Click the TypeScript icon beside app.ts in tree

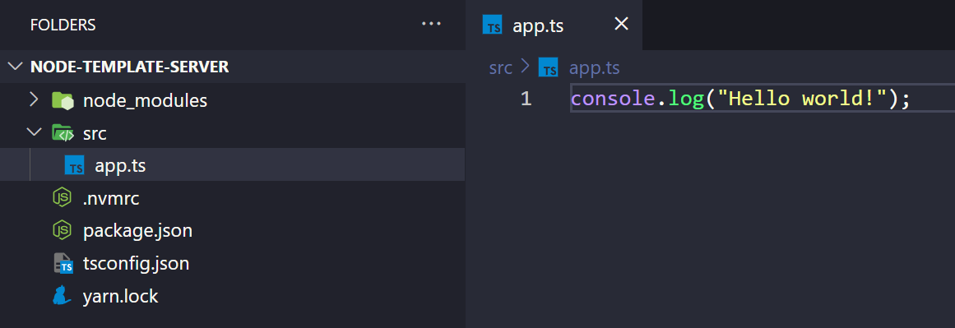coord(74,165)
